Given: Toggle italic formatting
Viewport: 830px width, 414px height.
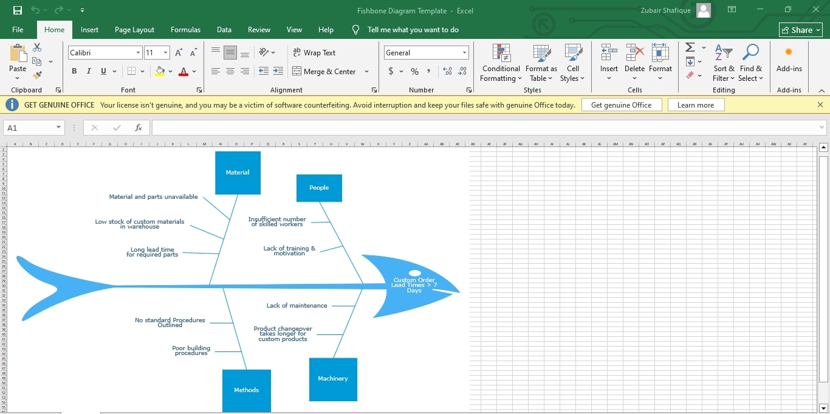Looking at the screenshot, I should (x=87, y=71).
